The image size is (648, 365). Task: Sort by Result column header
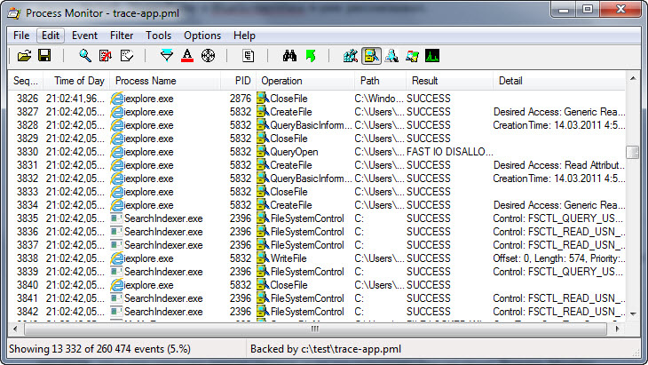coord(450,81)
